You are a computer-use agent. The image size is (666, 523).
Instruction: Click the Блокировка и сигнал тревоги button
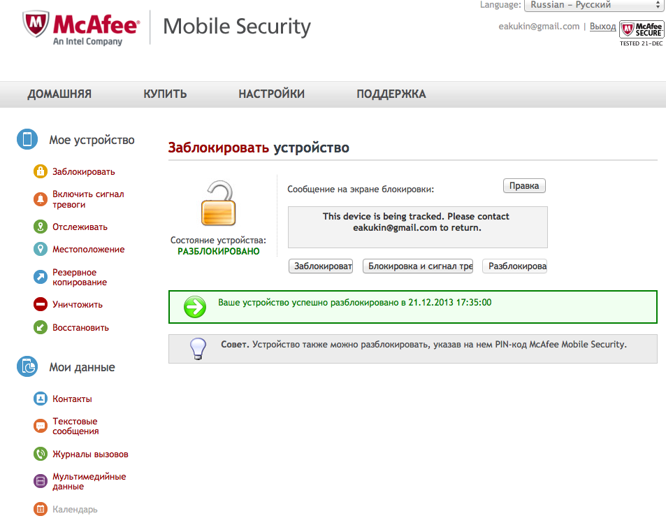click(417, 266)
